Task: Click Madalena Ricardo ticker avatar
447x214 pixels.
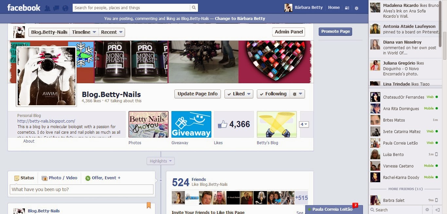Action: (x=375, y=8)
